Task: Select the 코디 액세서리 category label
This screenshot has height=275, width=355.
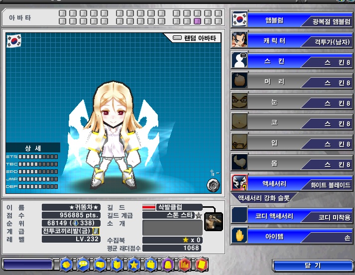Action: [274, 216]
